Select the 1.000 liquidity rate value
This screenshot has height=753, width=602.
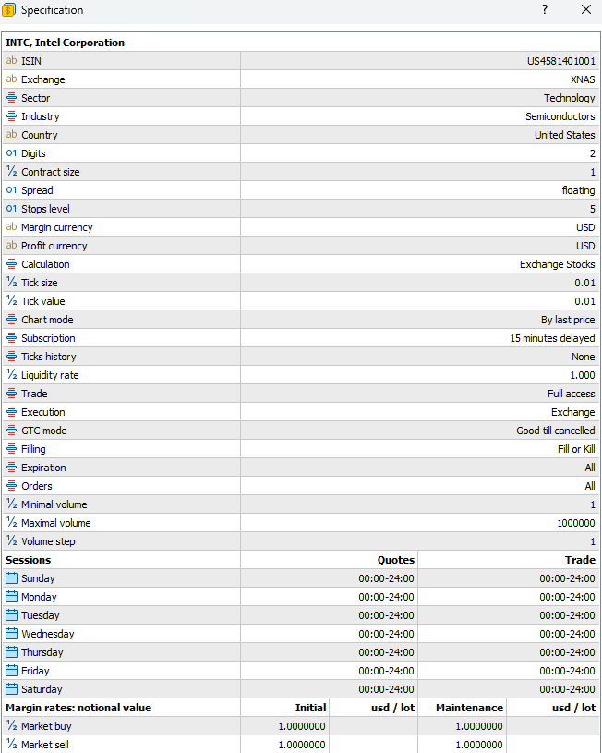[583, 375]
